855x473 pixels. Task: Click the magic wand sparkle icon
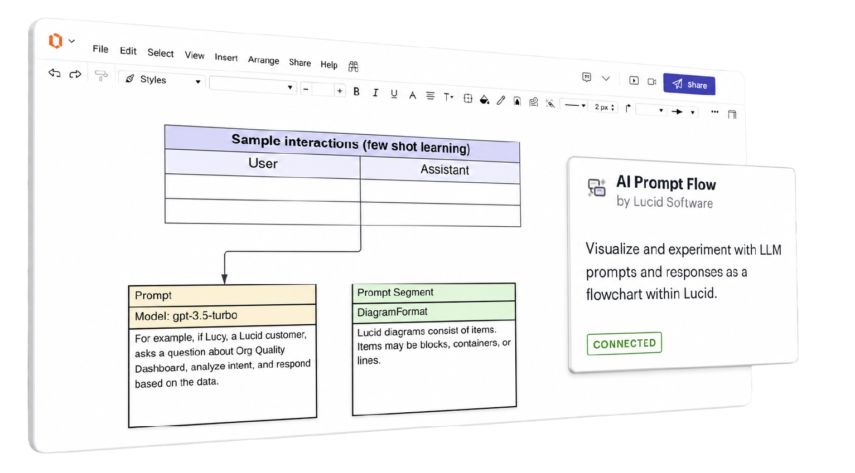(550, 104)
